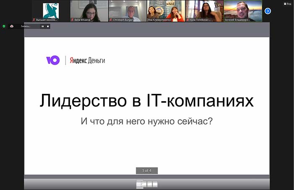The height and width of the screenshot is (190, 294).
Task: Select the Высшая эконом... participant tile
Action: click(51, 11)
